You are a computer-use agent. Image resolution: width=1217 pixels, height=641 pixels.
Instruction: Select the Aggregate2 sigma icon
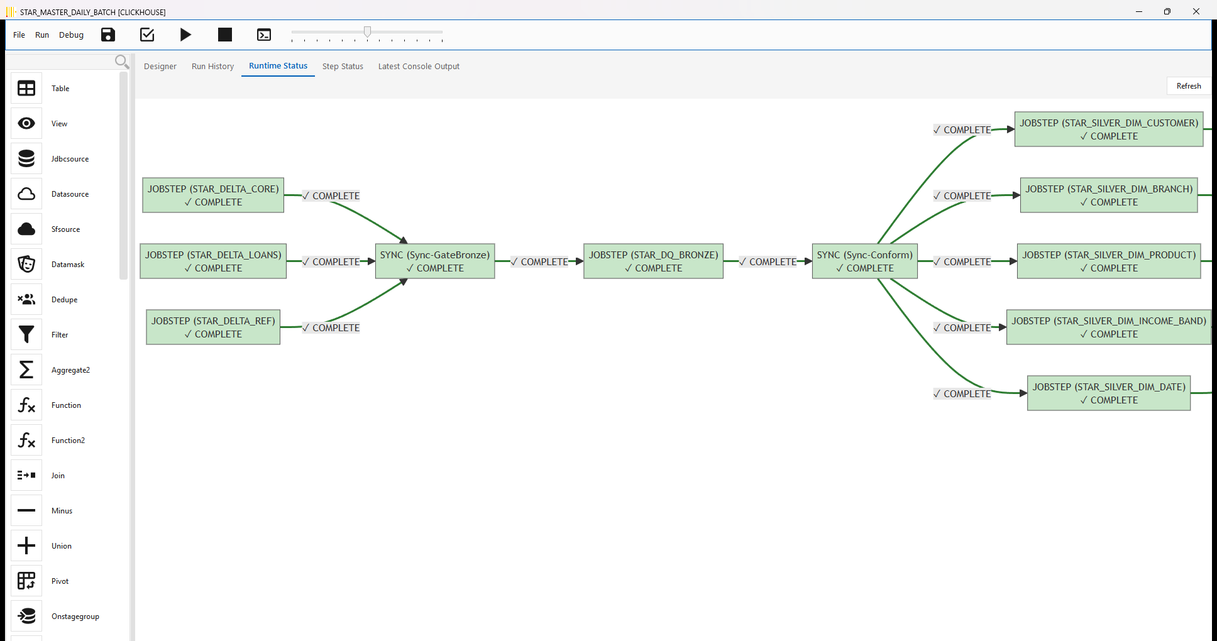26,370
